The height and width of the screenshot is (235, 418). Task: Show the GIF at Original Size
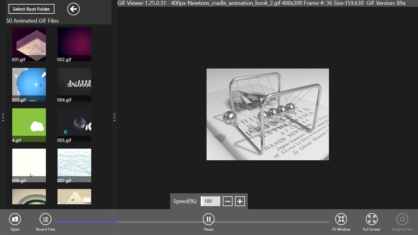point(402,219)
